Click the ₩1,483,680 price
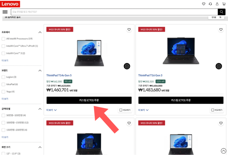 click(149, 90)
